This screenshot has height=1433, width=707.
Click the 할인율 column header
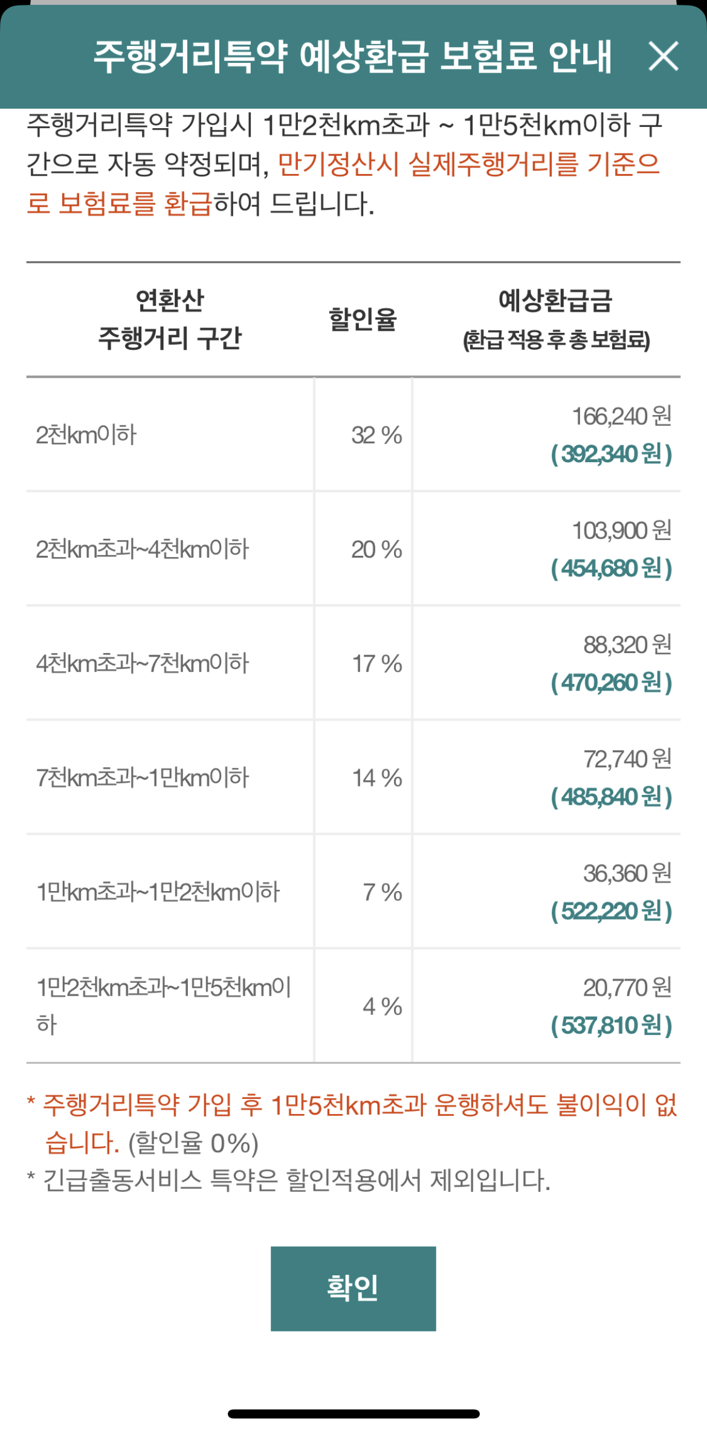[363, 319]
